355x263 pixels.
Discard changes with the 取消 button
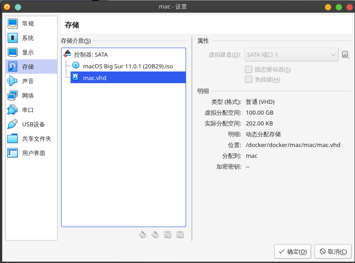(333, 251)
